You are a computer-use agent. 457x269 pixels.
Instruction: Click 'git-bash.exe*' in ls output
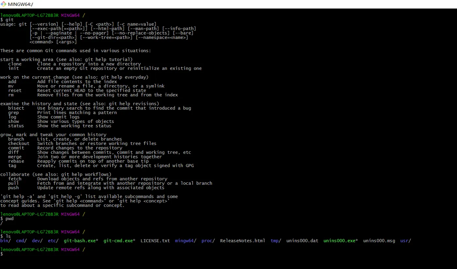(x=81, y=241)
